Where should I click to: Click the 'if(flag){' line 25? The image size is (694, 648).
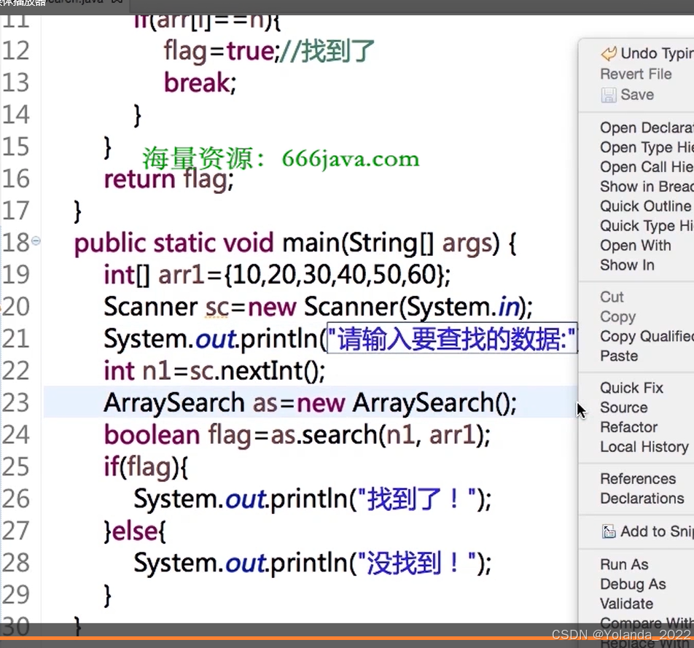pyautogui.click(x=146, y=467)
